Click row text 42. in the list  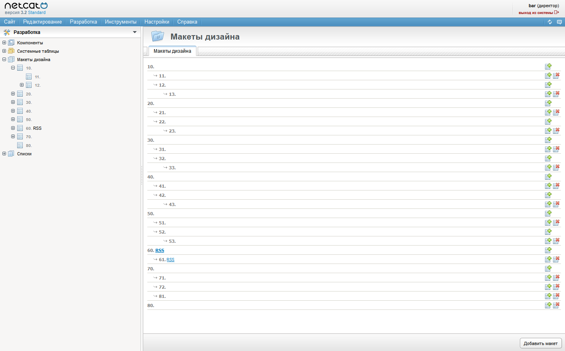(x=162, y=195)
